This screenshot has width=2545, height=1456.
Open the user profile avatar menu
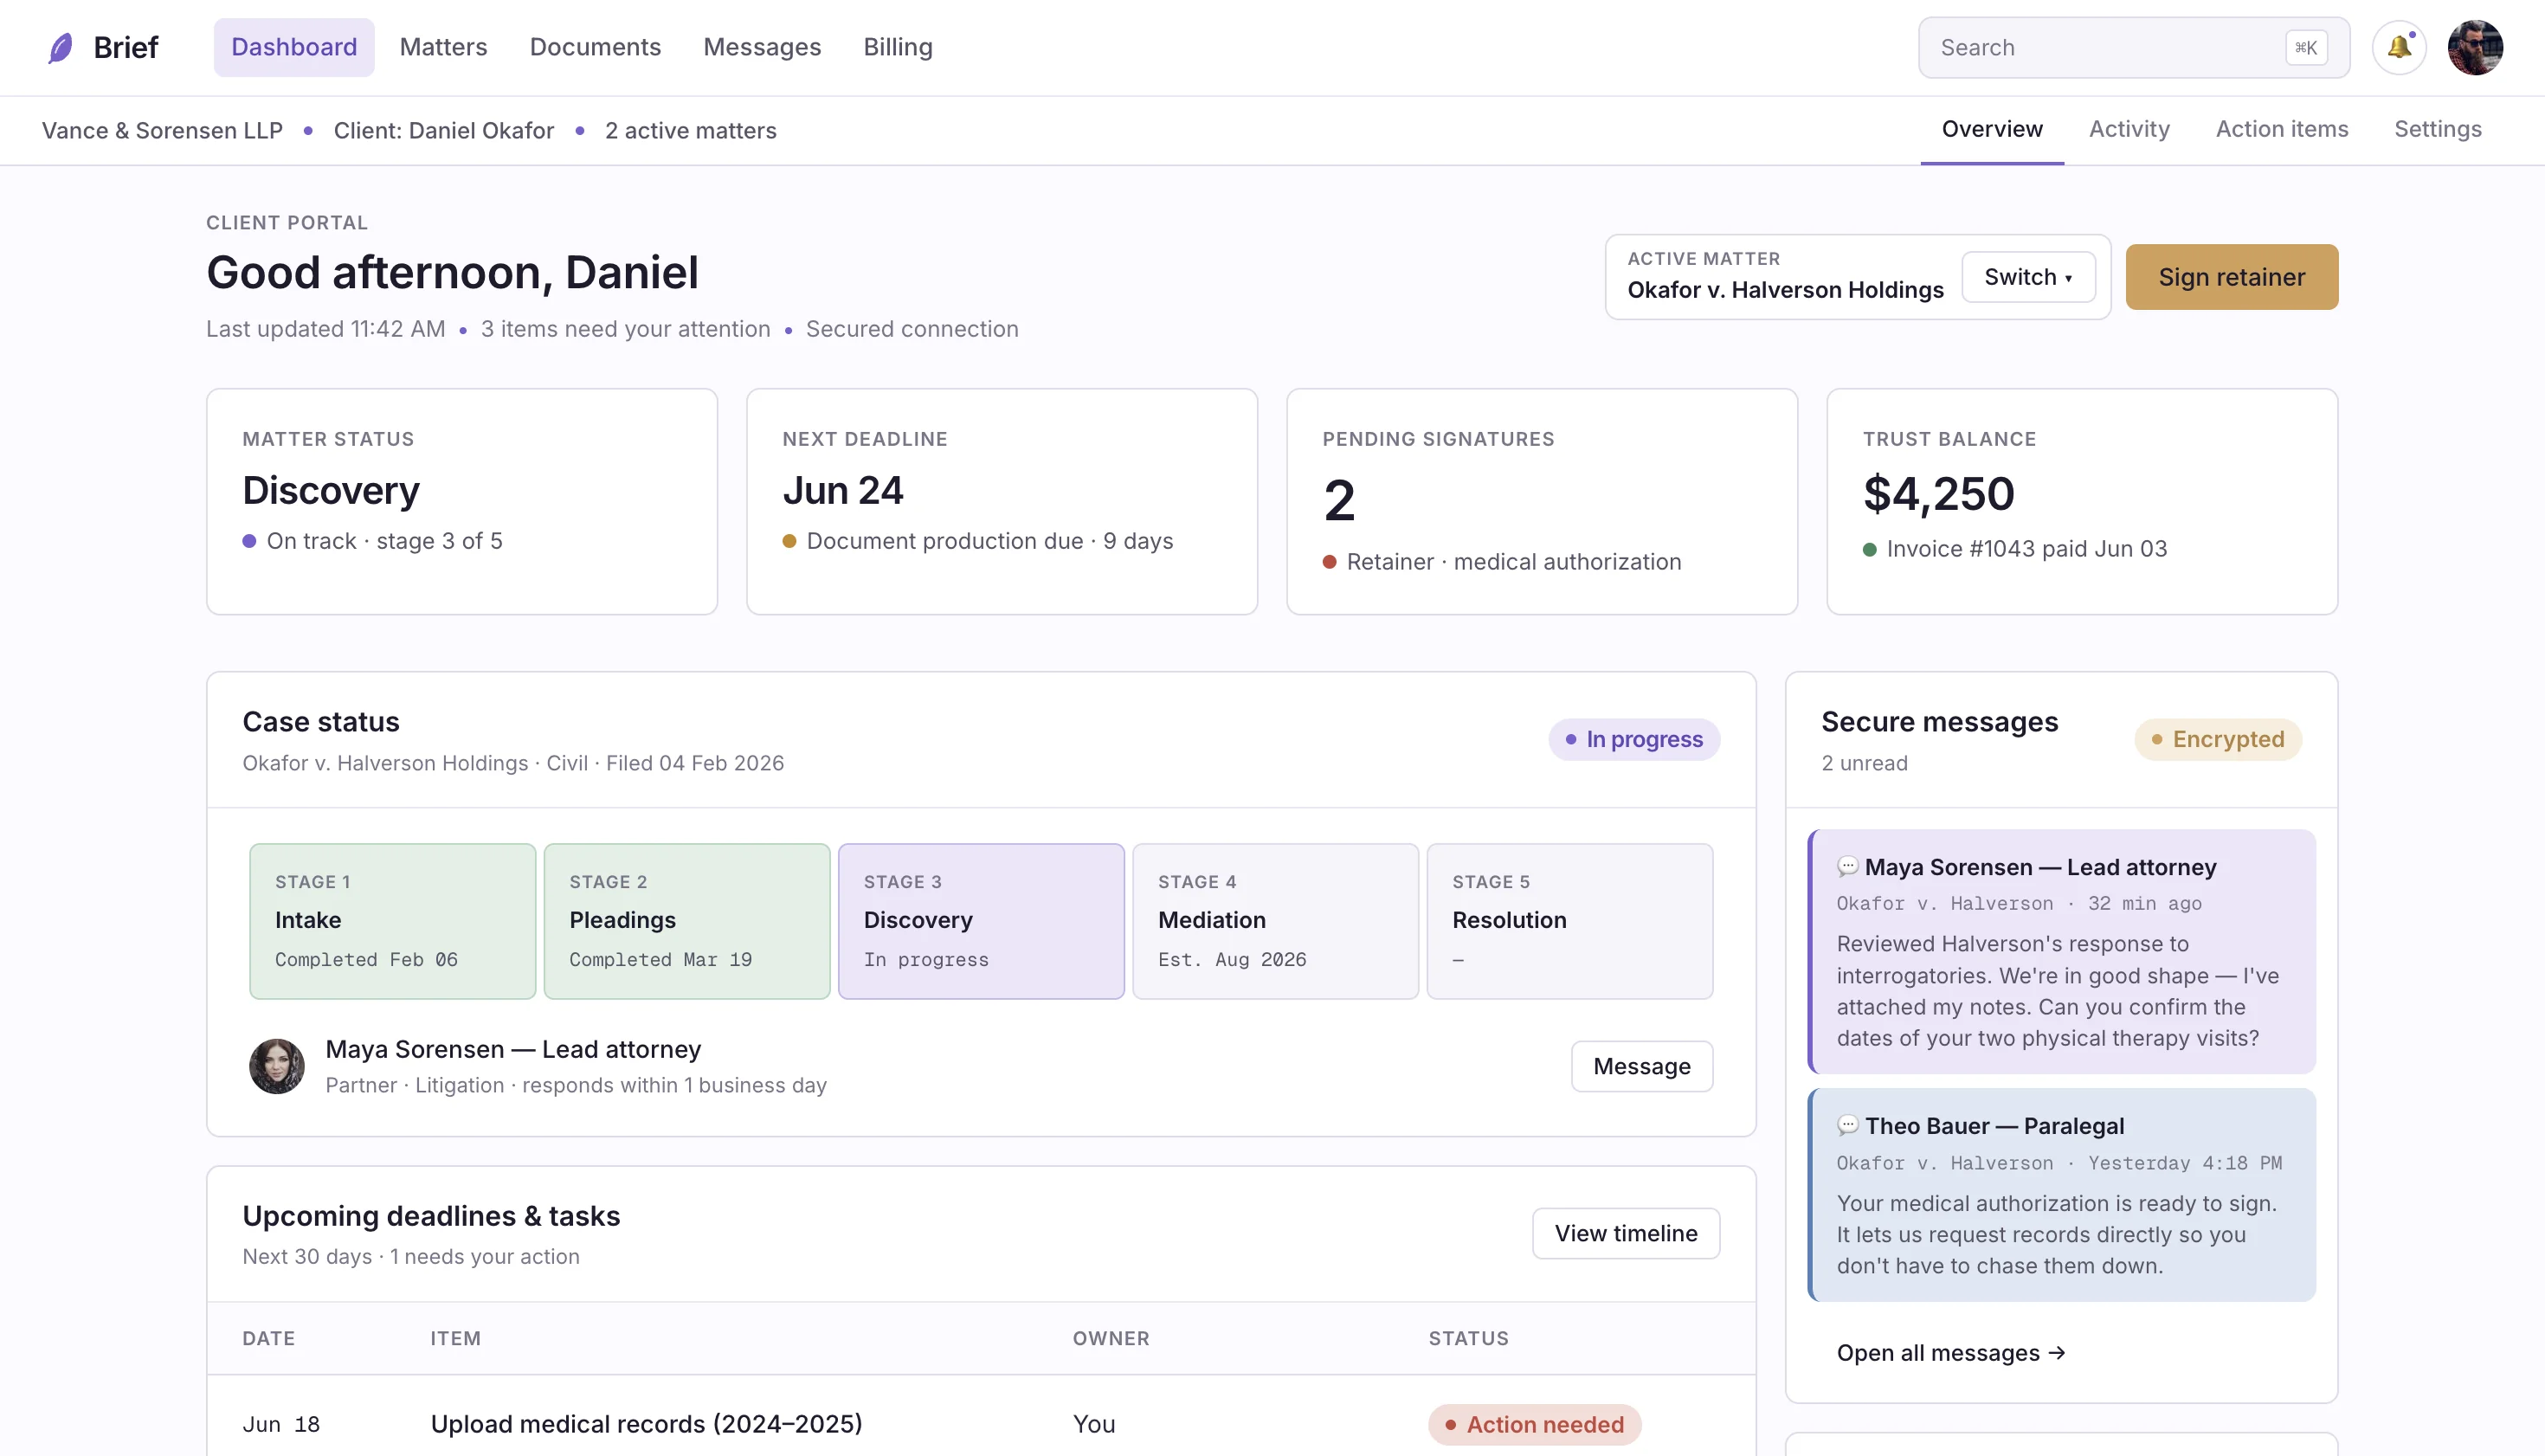[x=2475, y=47]
